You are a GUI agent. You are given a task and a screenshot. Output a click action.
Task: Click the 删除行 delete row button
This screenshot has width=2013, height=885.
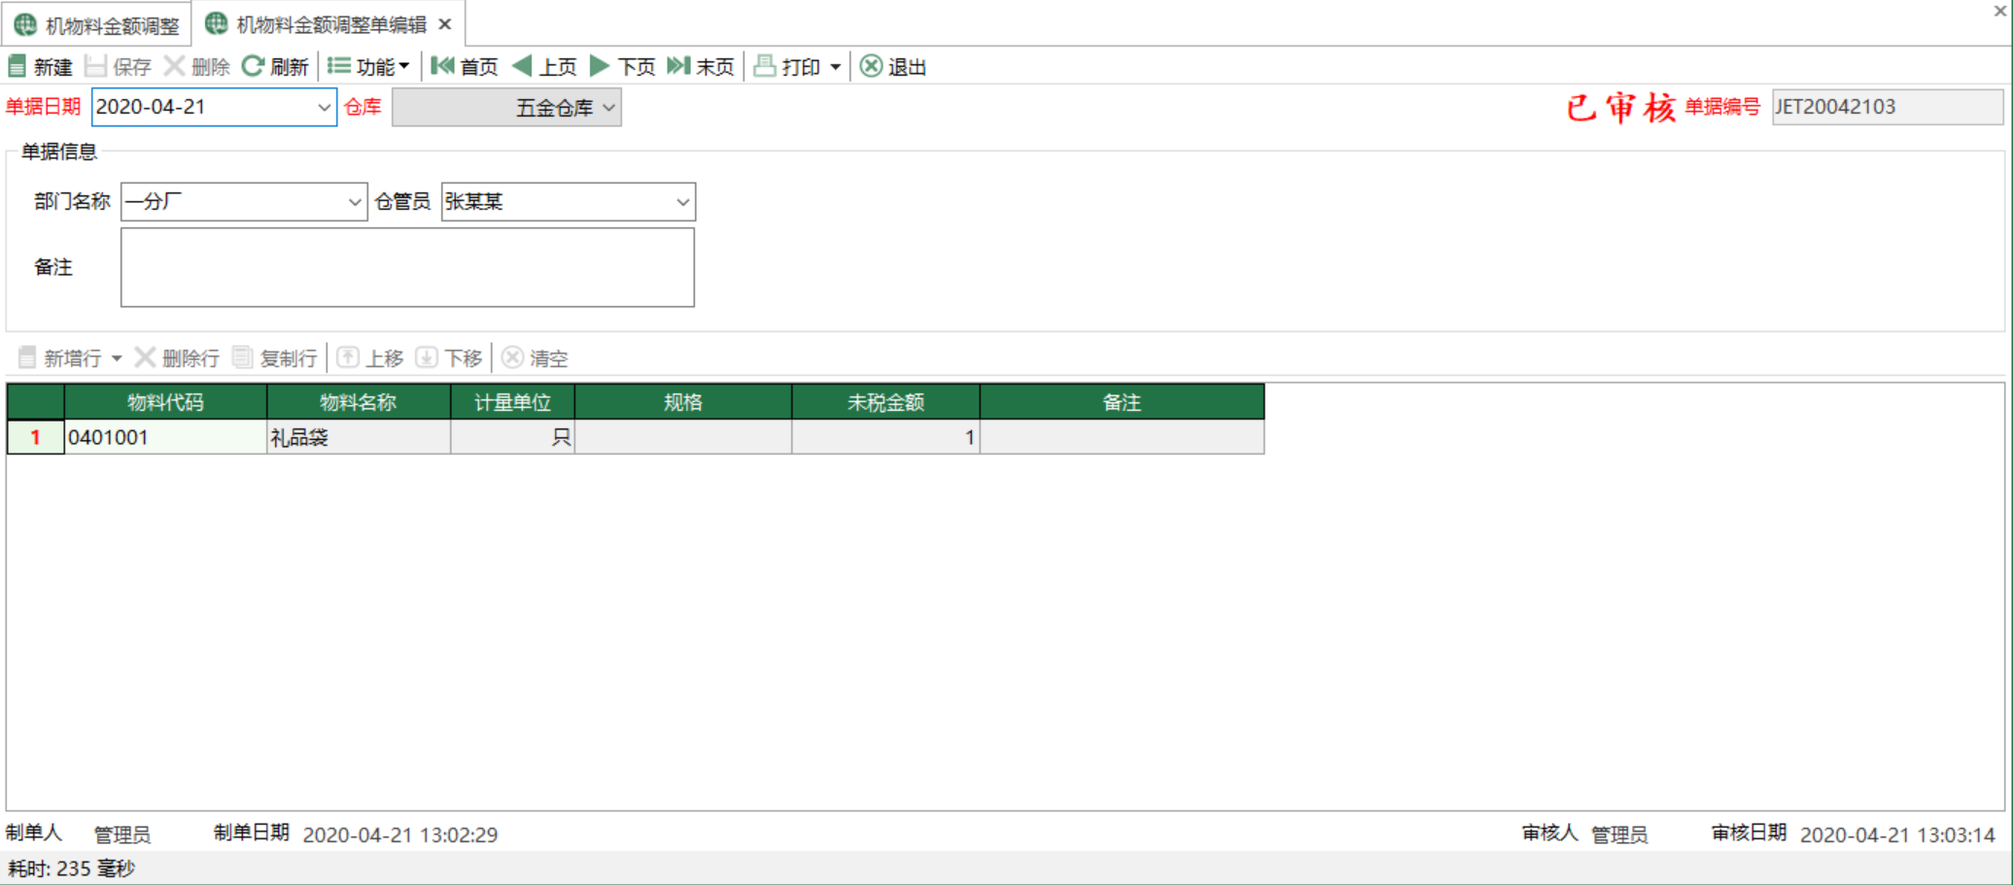click(x=177, y=357)
